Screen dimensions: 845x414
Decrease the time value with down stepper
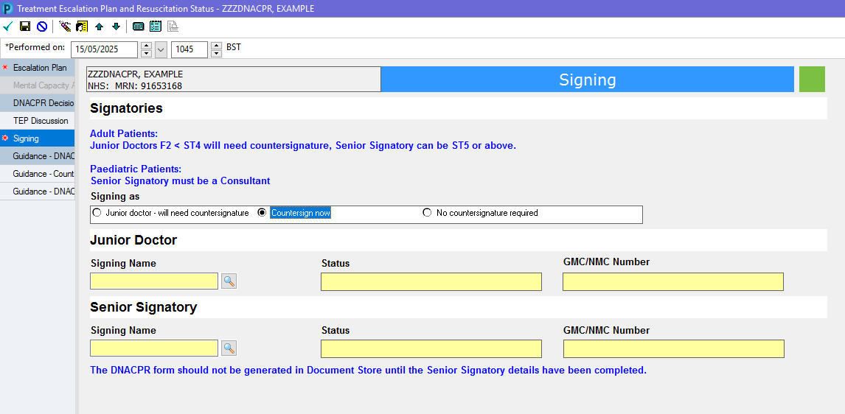(216, 53)
